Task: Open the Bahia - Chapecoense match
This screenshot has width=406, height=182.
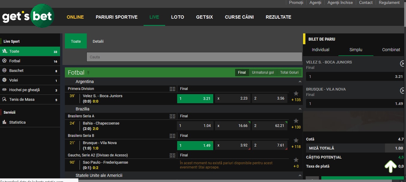Action: pos(101,123)
